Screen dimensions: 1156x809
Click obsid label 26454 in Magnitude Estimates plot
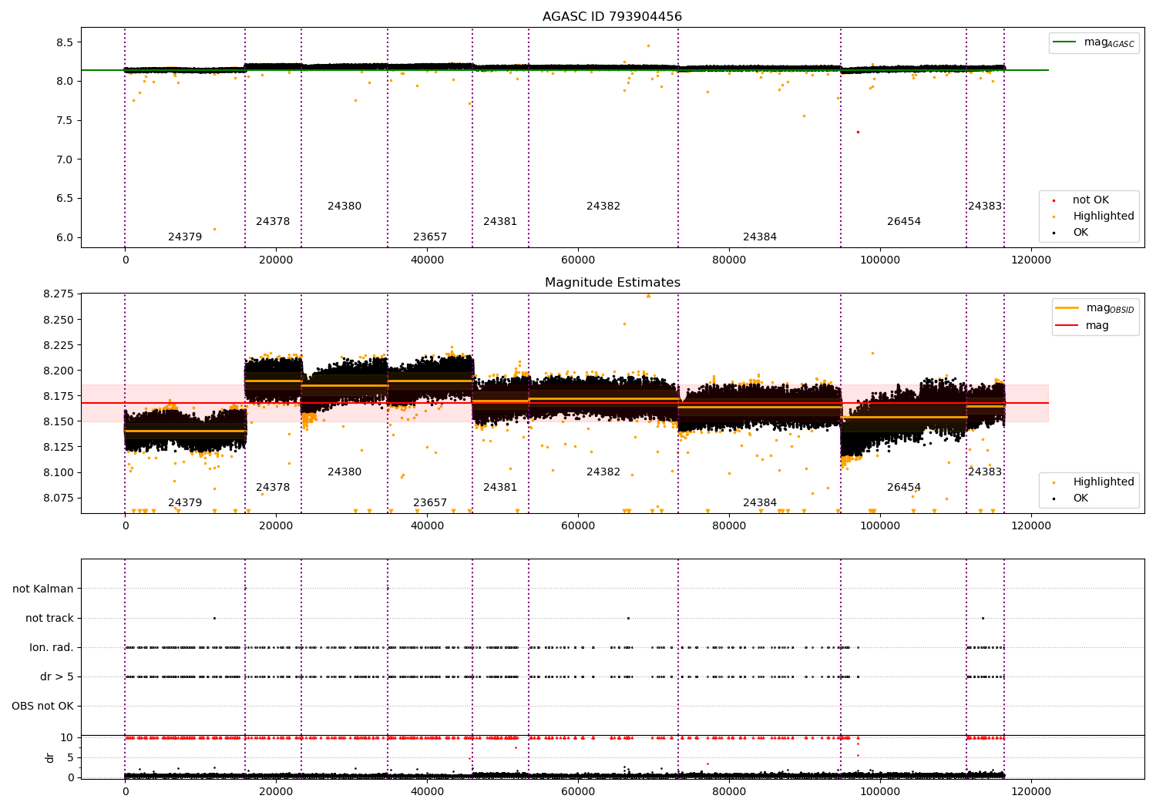pos(904,488)
